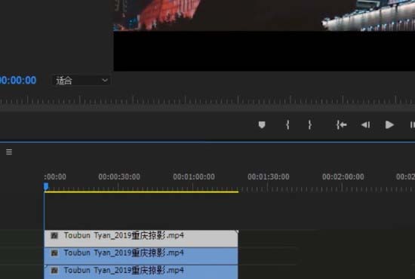The height and width of the screenshot is (279, 415).
Task: Click the program monitor video preview
Action: click(x=264, y=35)
